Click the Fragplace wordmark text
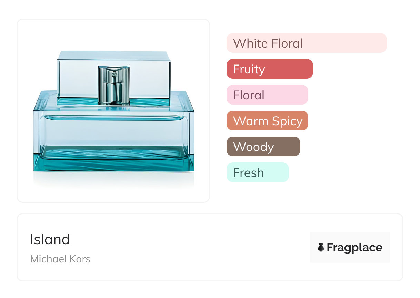This screenshot has height=298, width=420. (x=354, y=247)
